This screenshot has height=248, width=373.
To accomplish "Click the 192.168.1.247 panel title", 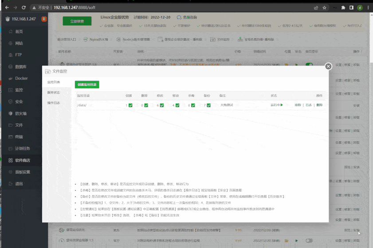I will click(x=24, y=19).
